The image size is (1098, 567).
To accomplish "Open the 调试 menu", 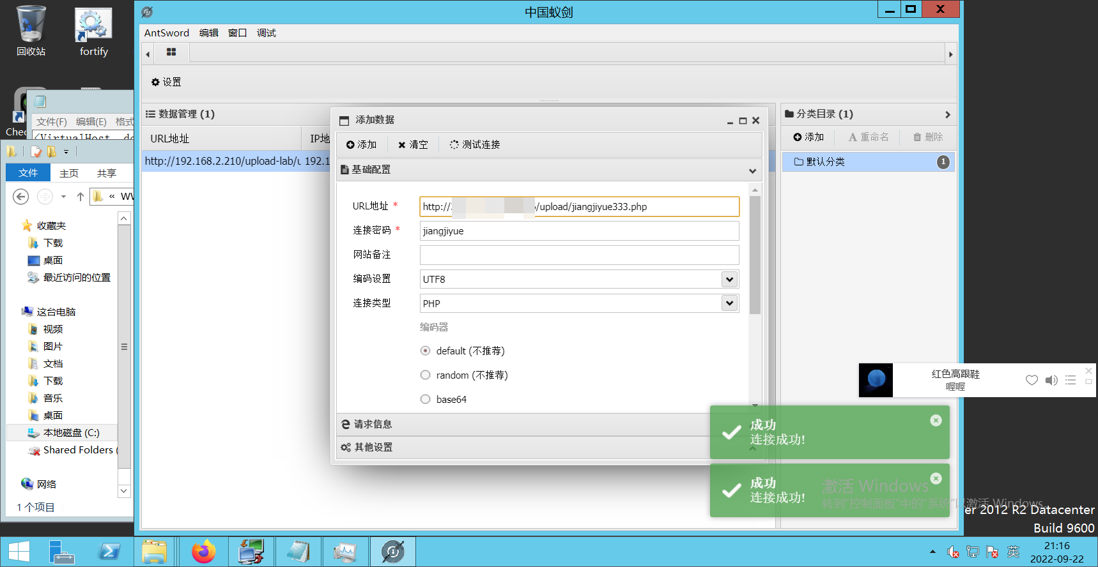I will tap(266, 33).
